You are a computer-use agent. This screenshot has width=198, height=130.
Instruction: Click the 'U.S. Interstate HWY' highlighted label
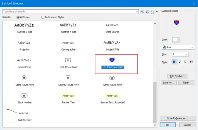click(x=112, y=67)
